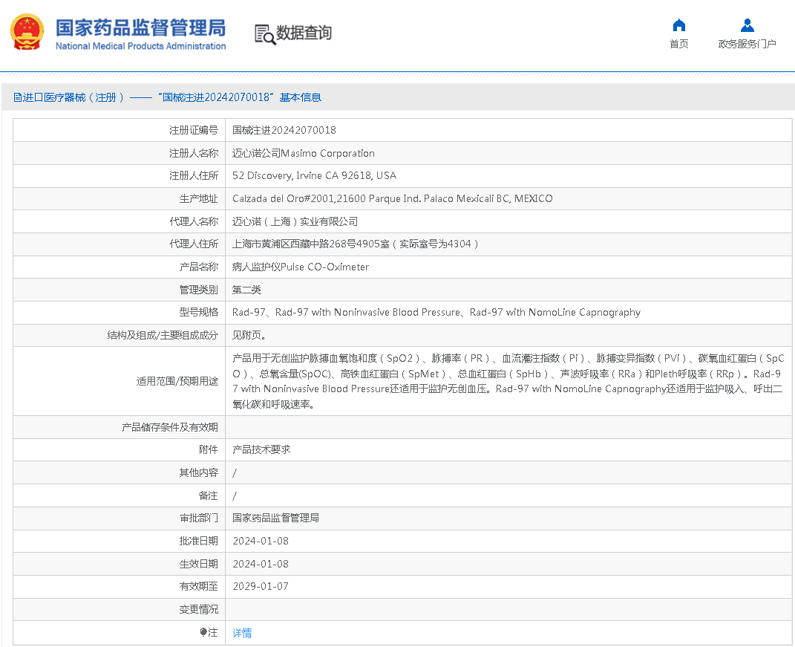Click the national emblem logo
Image resolution: width=795 pixels, height=647 pixels.
coord(27,33)
